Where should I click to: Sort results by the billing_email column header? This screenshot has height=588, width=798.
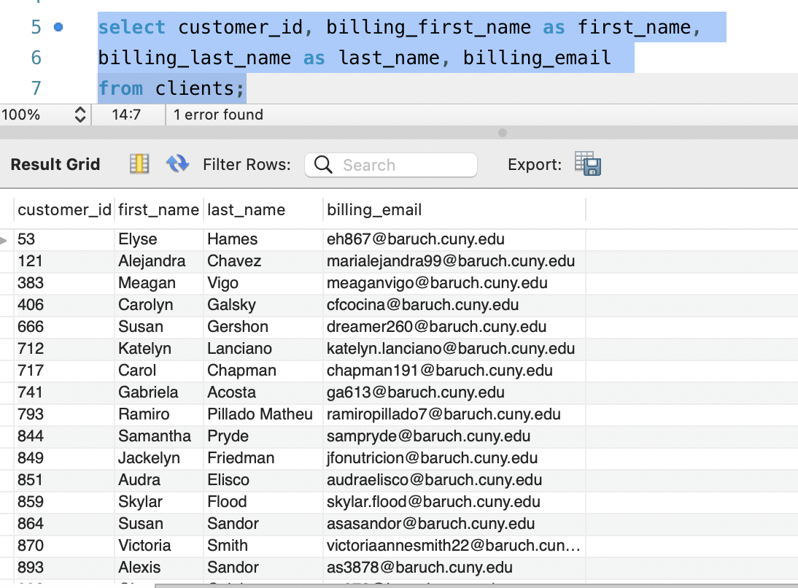click(375, 209)
